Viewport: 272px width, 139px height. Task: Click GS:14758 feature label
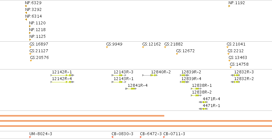coord(239,64)
